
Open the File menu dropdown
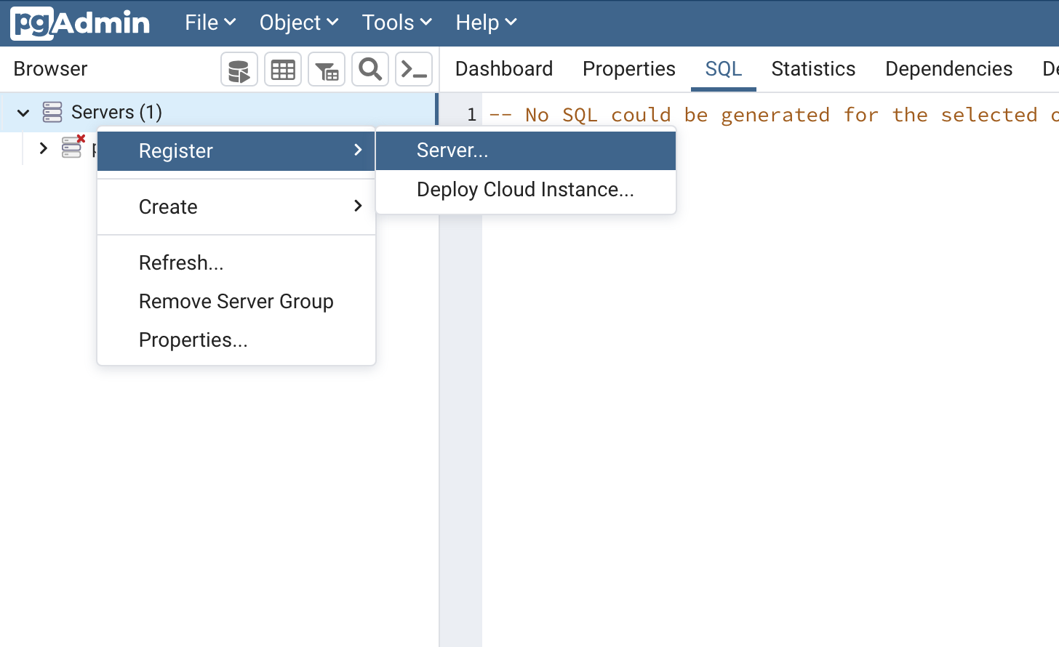[x=209, y=23]
